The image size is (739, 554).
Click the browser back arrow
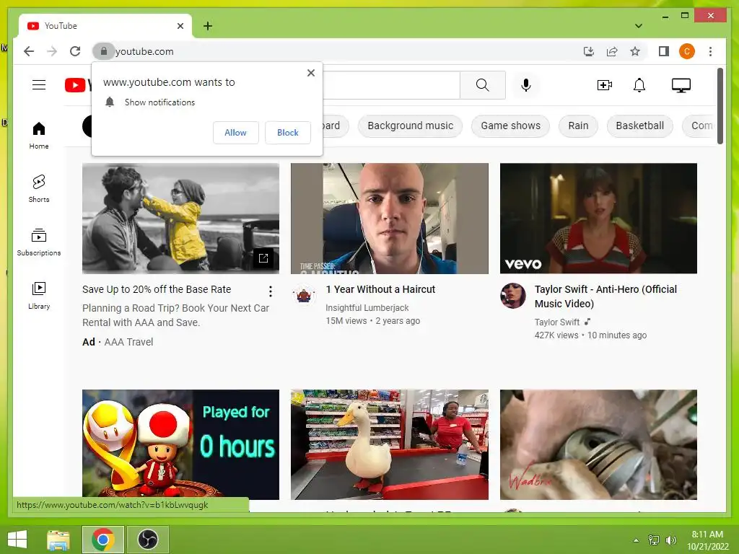(29, 51)
